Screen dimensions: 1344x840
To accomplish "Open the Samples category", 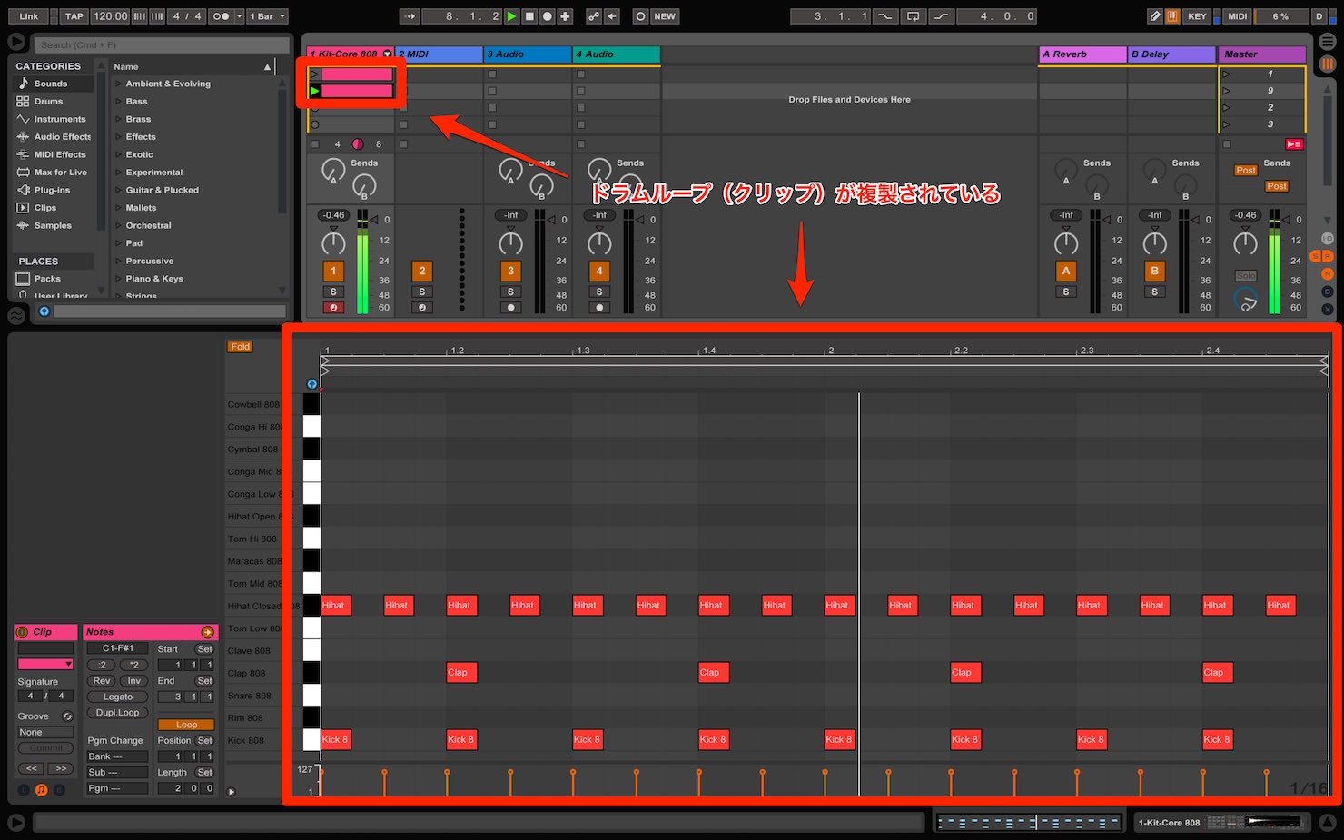I will pos(54,225).
